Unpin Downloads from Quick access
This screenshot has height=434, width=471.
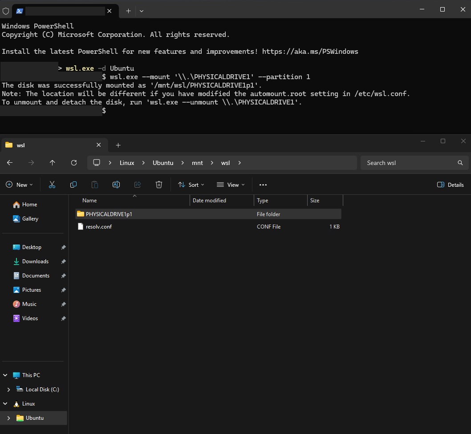[x=63, y=261]
